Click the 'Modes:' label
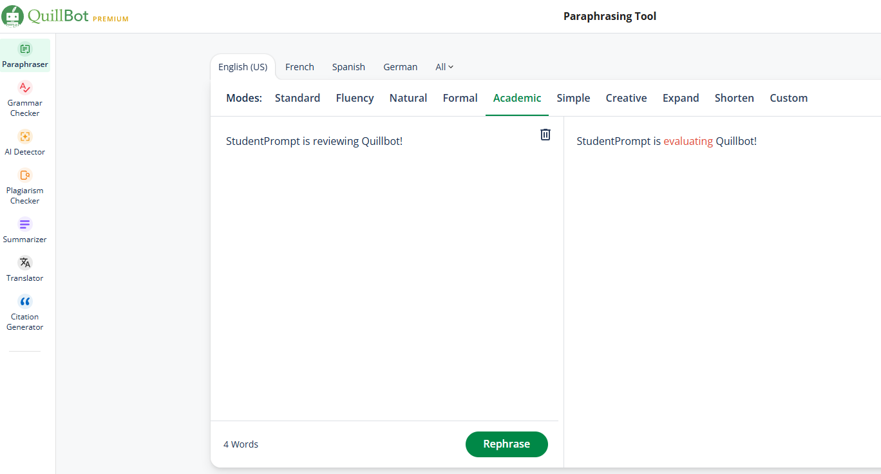Image resolution: width=881 pixels, height=474 pixels. point(244,98)
